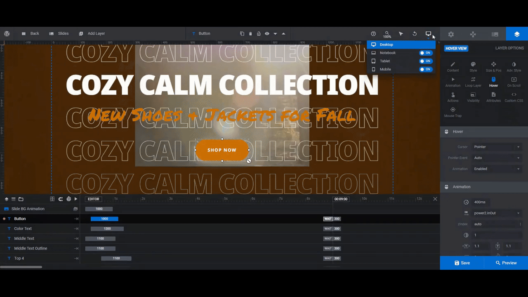
Task: Toggle Notebook device switch
Action: [425, 53]
